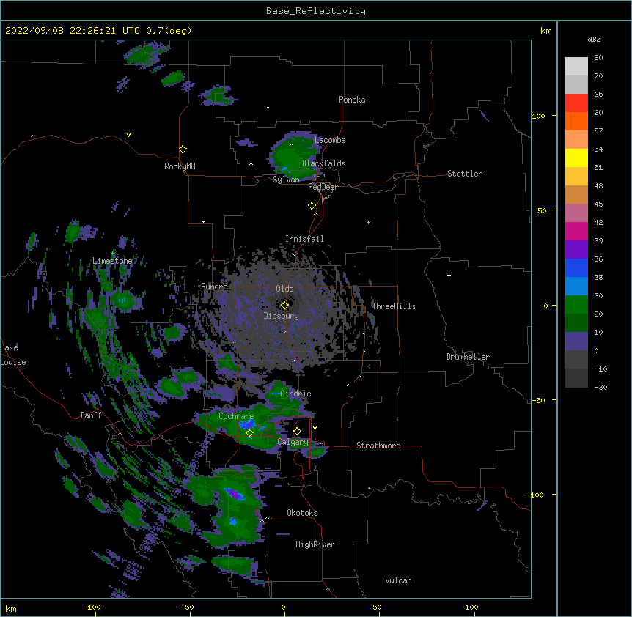The height and width of the screenshot is (617, 632).
Task: Click the 45 dBZ tan-orange swatch
Action: pyautogui.click(x=576, y=194)
